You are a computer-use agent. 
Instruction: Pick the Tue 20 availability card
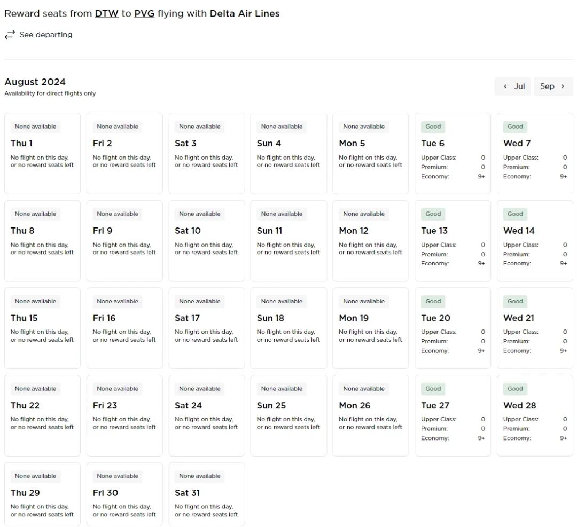pyautogui.click(x=453, y=328)
